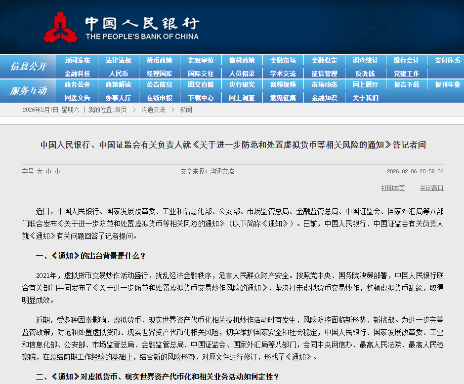
Task: Click 沟通交流 in the breadcrumb path
Action: coord(153,110)
